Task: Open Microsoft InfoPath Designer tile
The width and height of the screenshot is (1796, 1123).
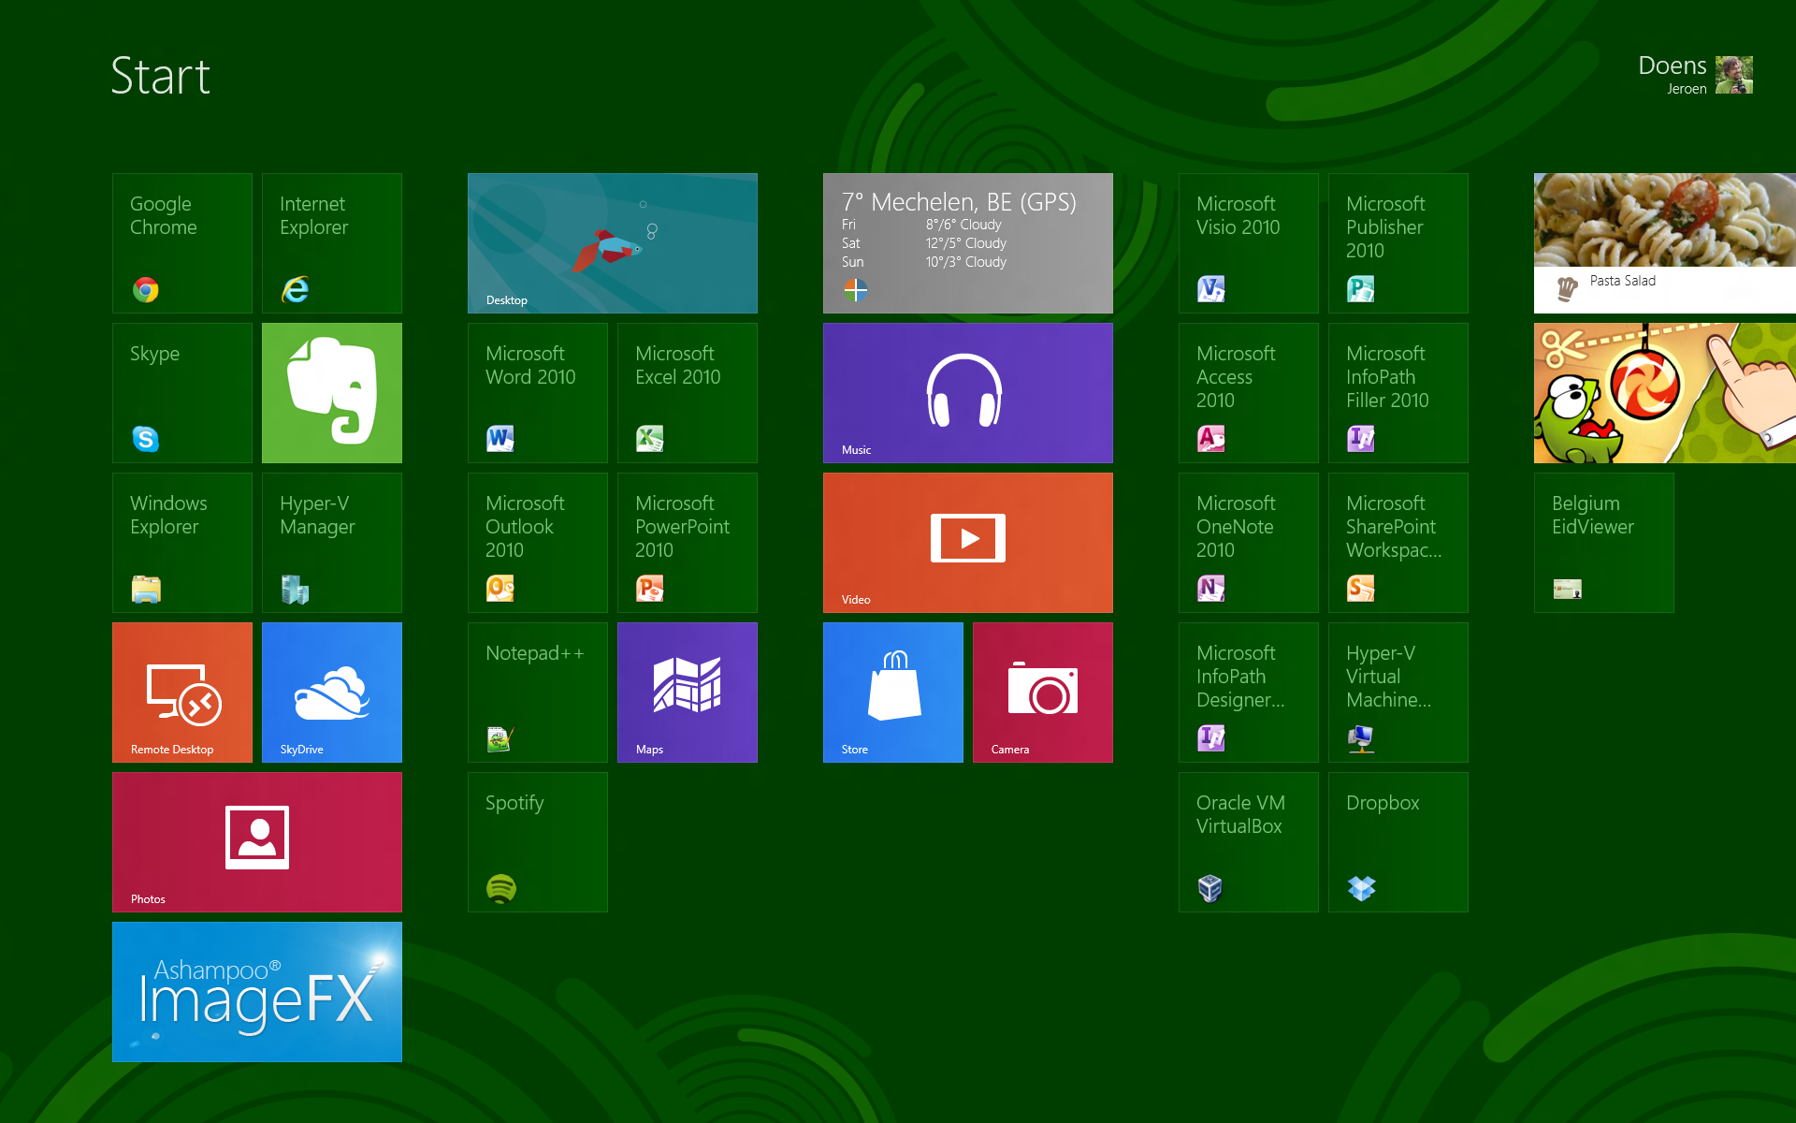Action: pyautogui.click(x=1249, y=693)
